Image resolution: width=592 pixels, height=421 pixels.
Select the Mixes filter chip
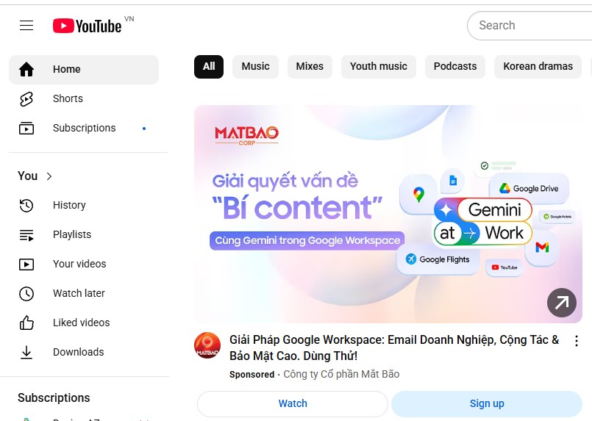click(310, 67)
